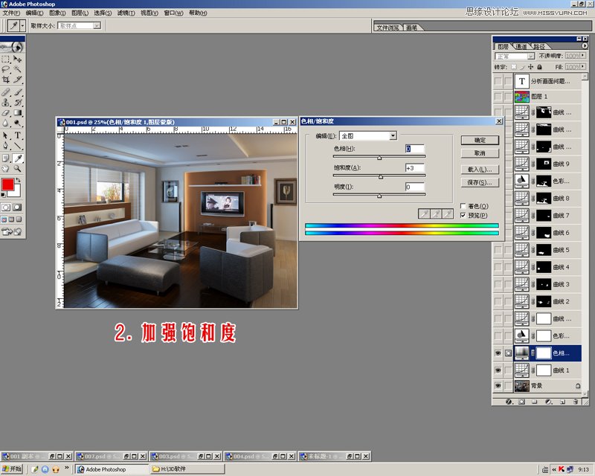Select the Slice tool

coord(17,80)
